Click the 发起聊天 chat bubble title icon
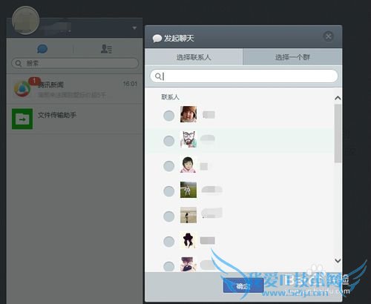The height and width of the screenshot is (304, 371). click(x=157, y=39)
